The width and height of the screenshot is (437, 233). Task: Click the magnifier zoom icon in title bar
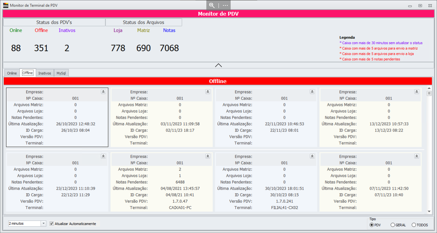point(212,5)
